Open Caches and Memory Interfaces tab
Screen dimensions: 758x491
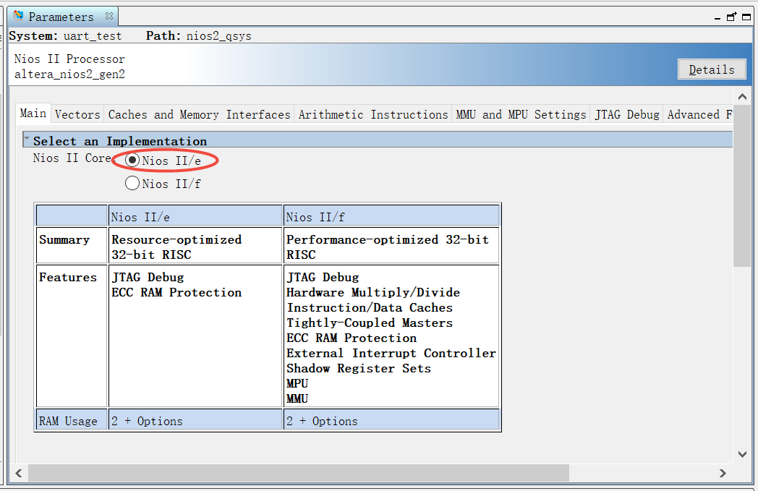(199, 114)
